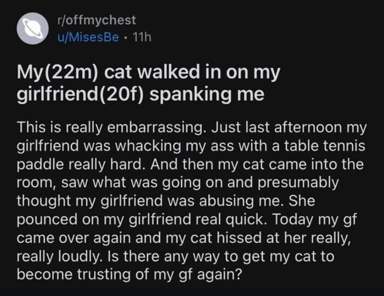Viewport: 384px width, 296px height.
Task: Click the words "table tennis" in the post
Action: click(316, 146)
